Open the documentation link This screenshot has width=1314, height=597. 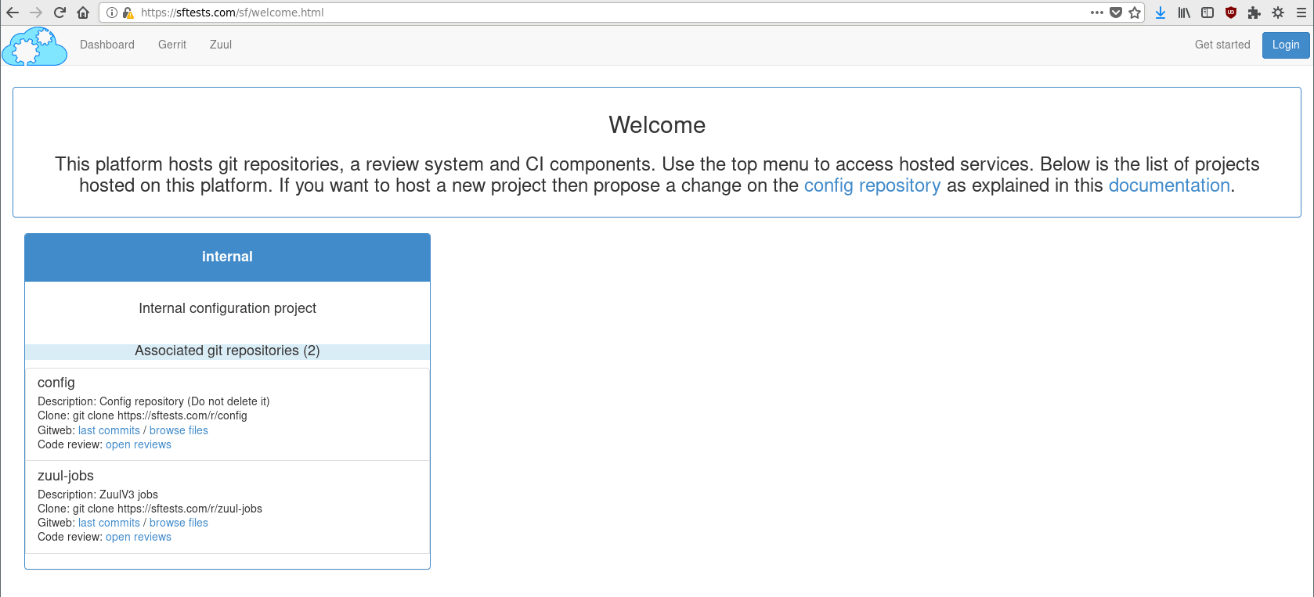point(1168,185)
